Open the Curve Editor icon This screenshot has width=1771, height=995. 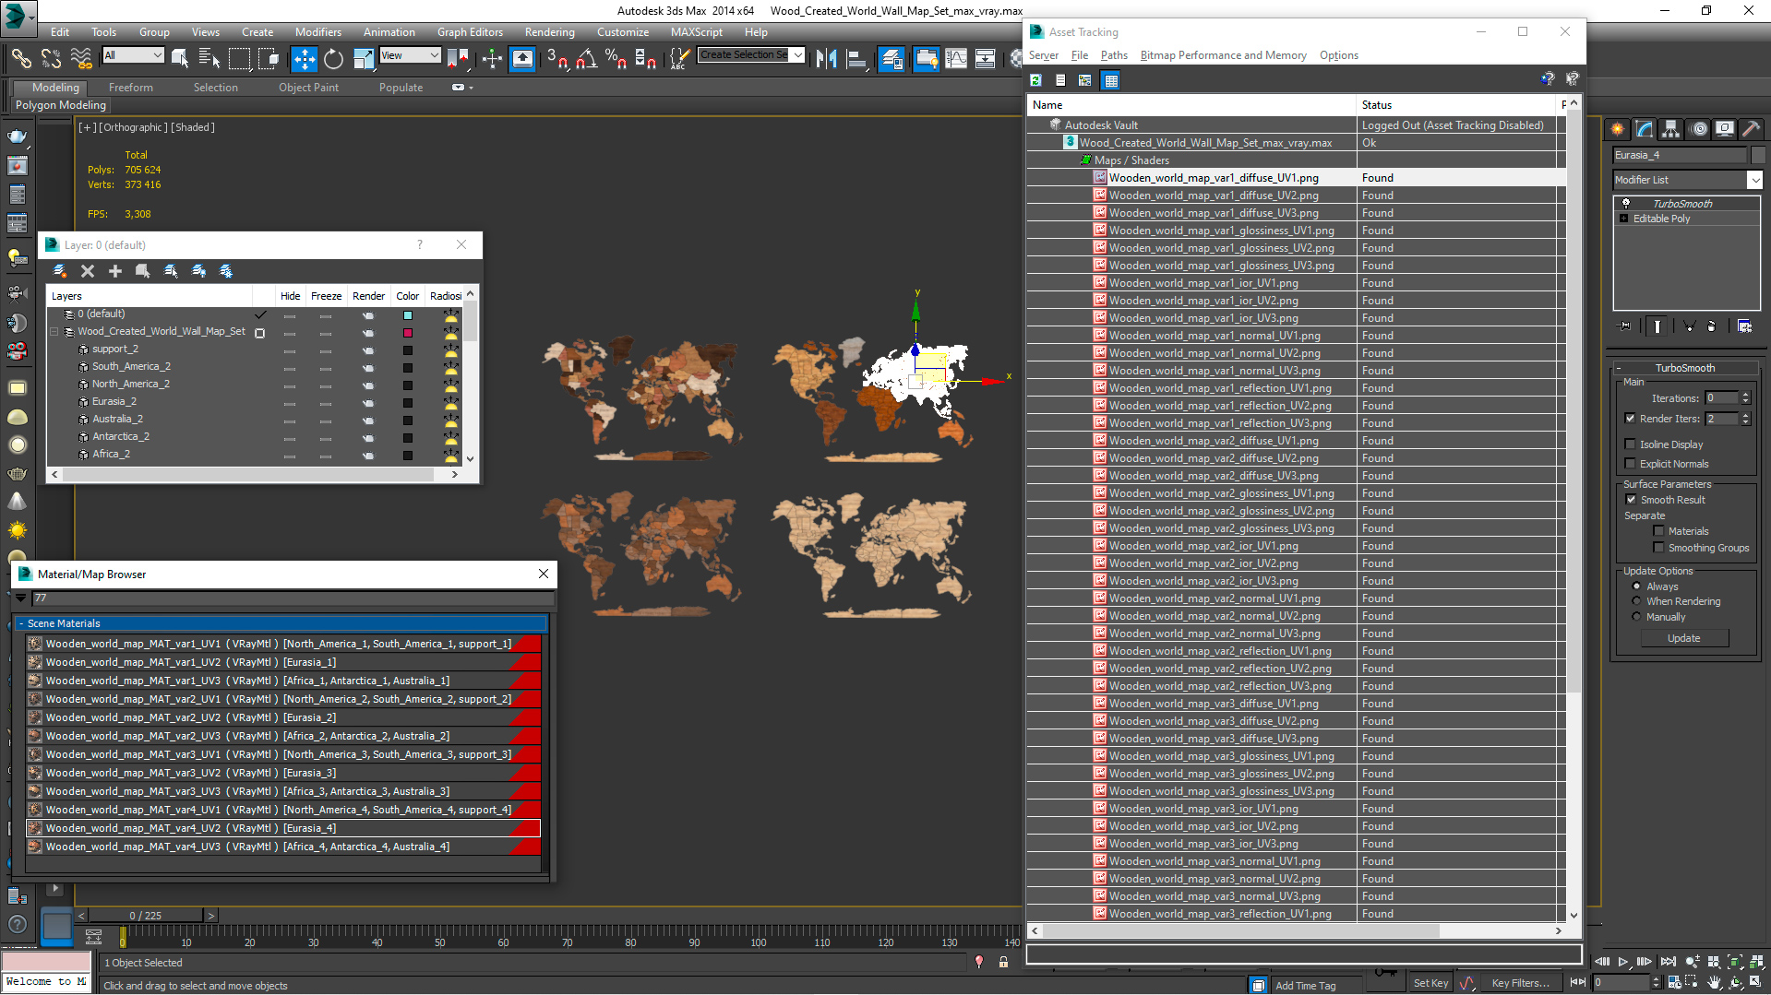(x=956, y=59)
